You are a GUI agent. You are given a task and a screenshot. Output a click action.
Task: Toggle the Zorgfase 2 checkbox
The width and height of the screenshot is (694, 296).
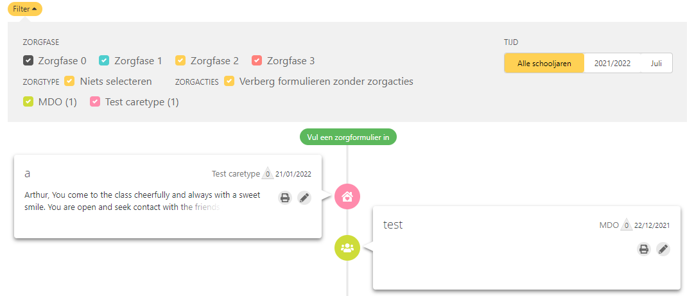(x=180, y=60)
